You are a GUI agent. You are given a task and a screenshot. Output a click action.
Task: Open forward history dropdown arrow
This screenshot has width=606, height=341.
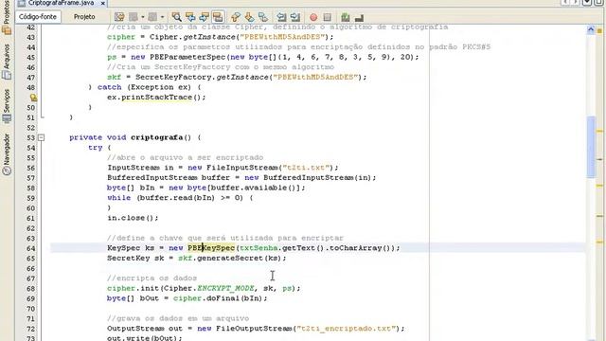click(162, 17)
